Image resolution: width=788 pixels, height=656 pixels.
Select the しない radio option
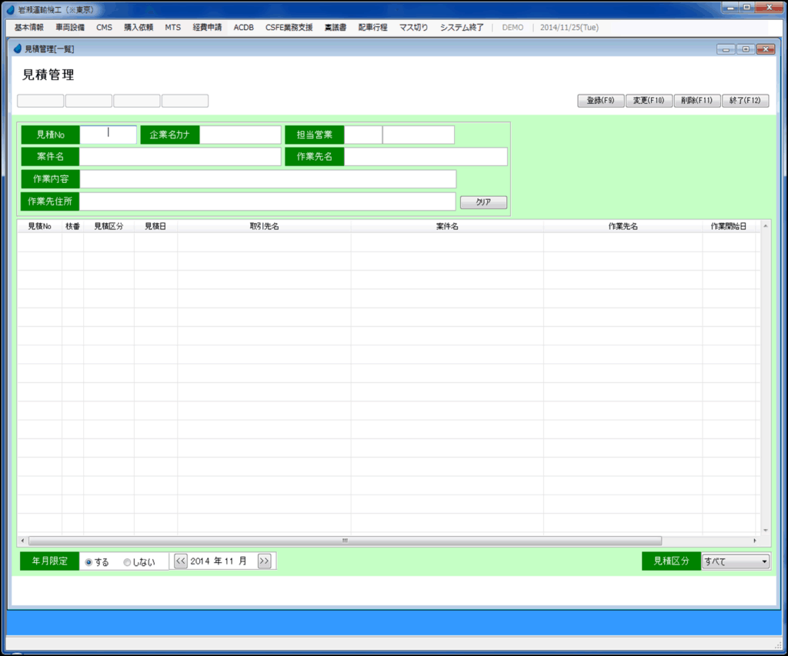[x=128, y=562]
